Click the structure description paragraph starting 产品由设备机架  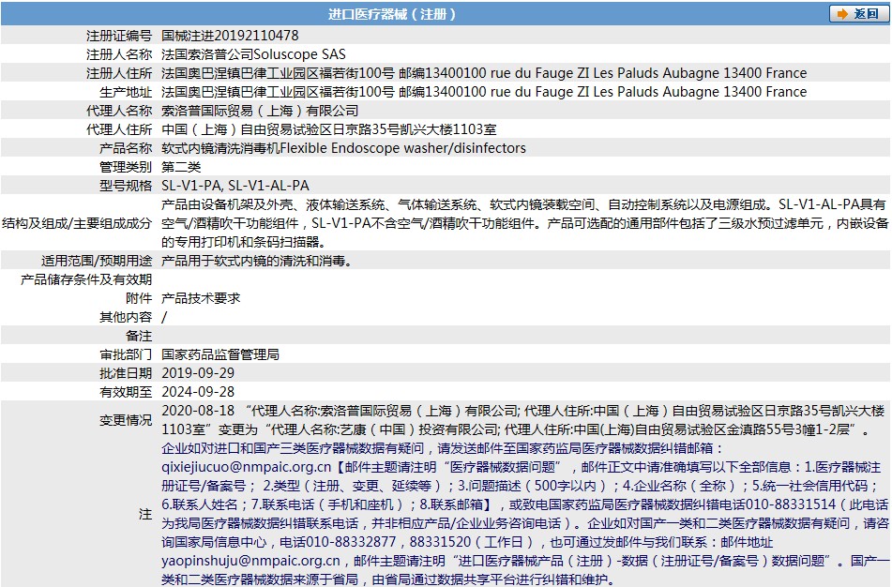(524, 223)
